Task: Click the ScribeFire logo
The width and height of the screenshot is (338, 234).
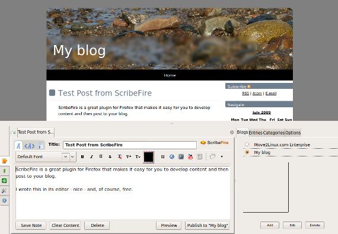Action: click(214, 143)
